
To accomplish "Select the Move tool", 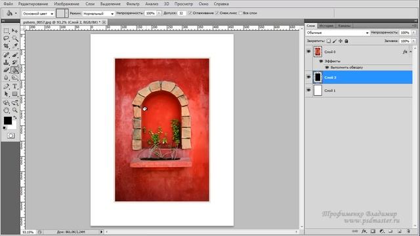I will coord(14,31).
